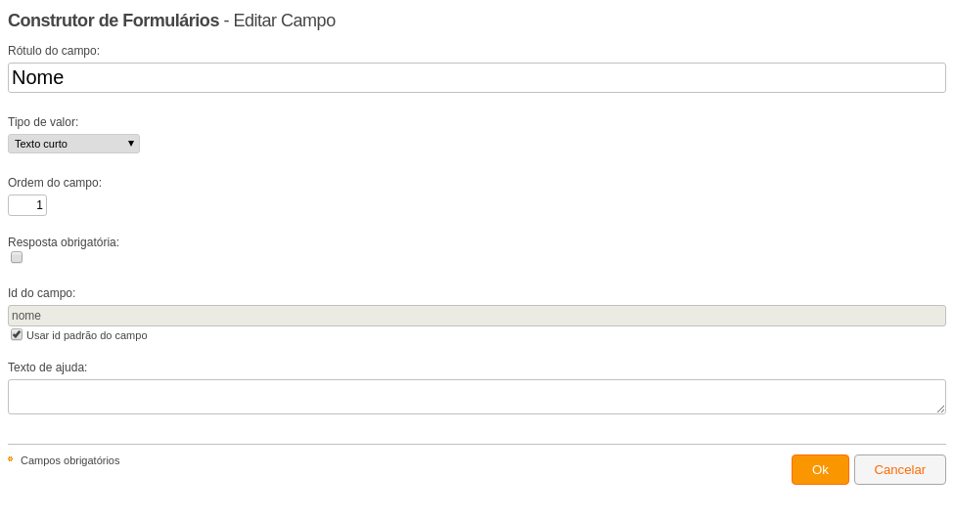The width and height of the screenshot is (954, 519).
Task: Click the black arrow of Texto curto select
Action: click(131, 144)
